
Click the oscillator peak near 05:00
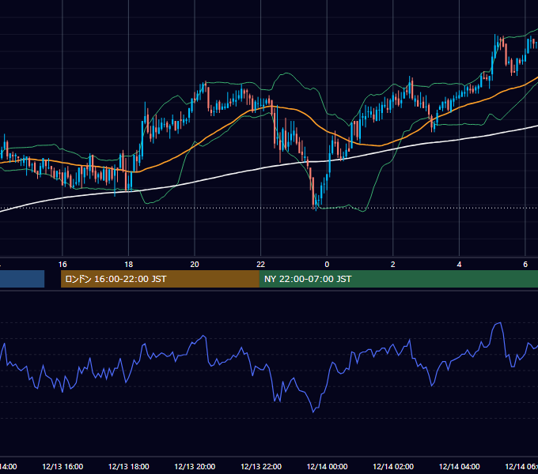coord(499,323)
